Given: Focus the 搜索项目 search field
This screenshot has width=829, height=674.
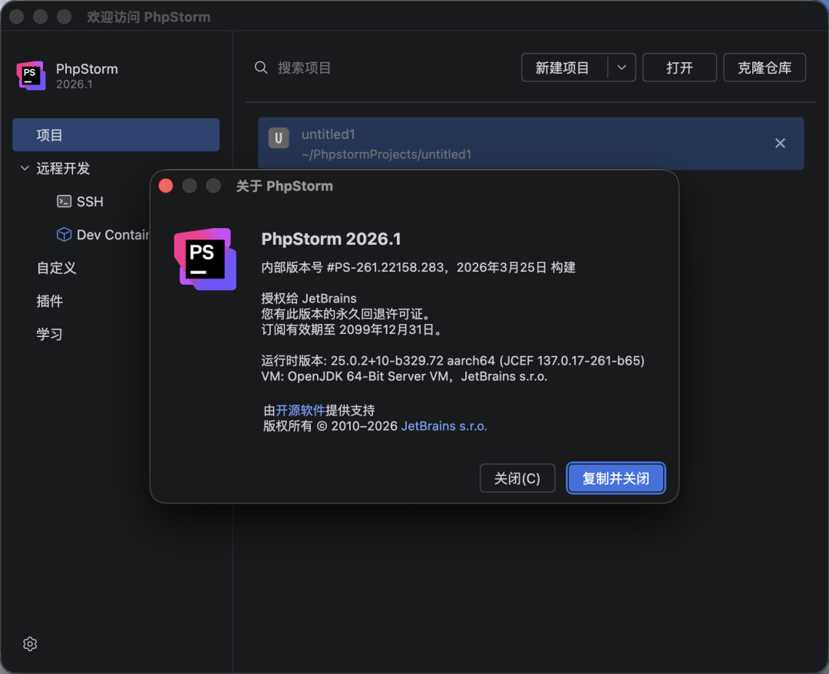Looking at the screenshot, I should (x=384, y=68).
